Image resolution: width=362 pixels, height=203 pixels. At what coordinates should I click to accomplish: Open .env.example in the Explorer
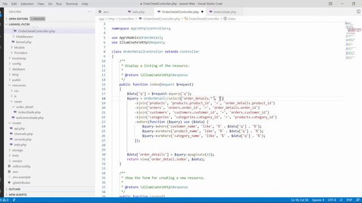pyautogui.click(x=21, y=177)
